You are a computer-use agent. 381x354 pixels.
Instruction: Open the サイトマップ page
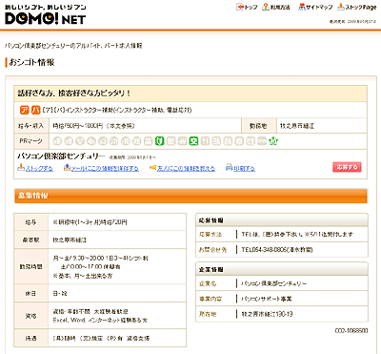315,7
